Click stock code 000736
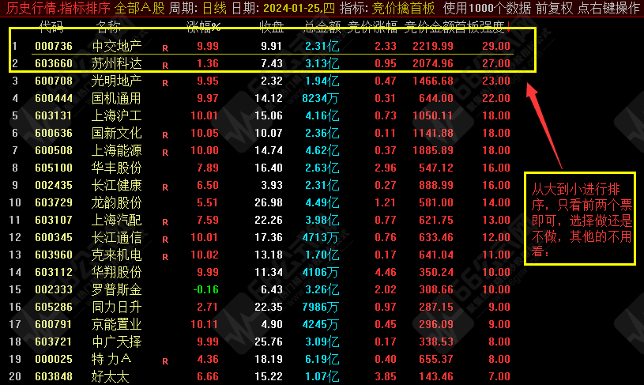Screen dimensions: 644x385 click(54, 46)
